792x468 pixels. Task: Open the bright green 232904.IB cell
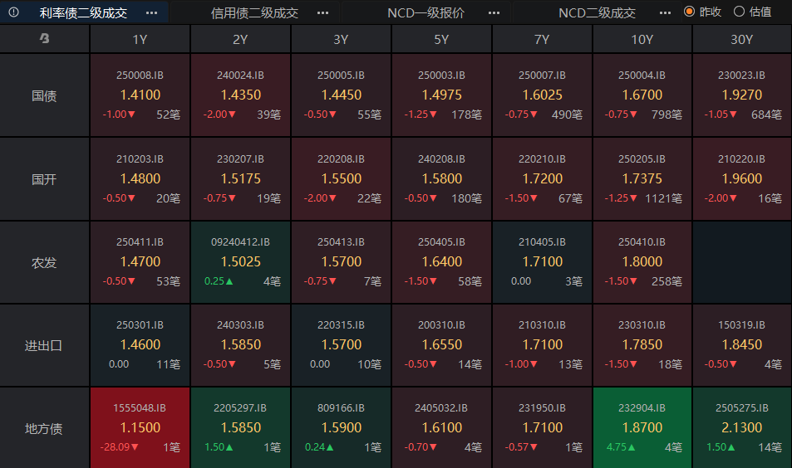tap(642, 427)
